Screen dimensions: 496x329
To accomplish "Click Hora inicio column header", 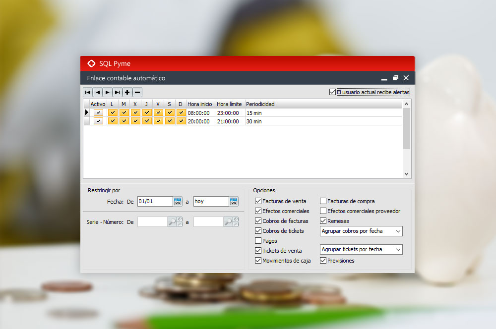I will [x=200, y=104].
